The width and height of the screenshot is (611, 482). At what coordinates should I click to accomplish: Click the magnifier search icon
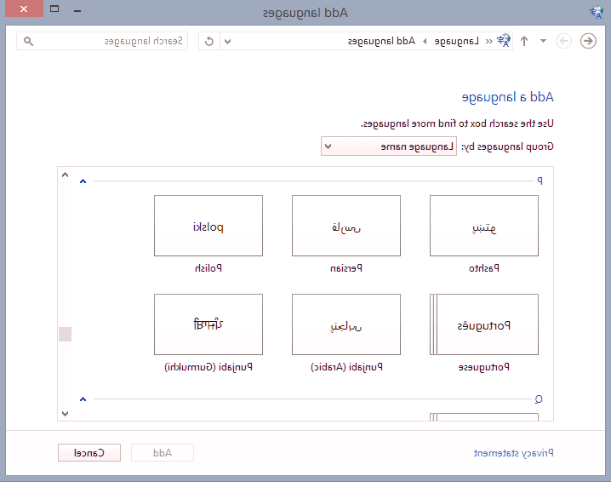pos(28,41)
